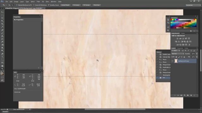This screenshot has height=113, width=202.
Task: Select the Hand tool
Action: (x=2, y=66)
